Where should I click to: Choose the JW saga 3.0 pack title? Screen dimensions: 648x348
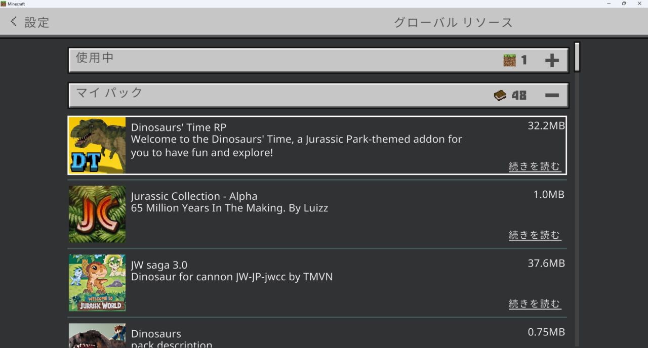click(x=159, y=265)
